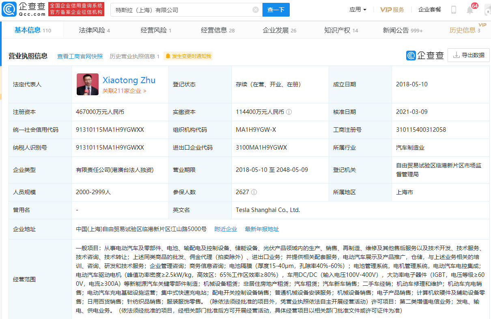
Task: Select the value MA1H9YGW-X
Action: pyautogui.click(x=256, y=130)
